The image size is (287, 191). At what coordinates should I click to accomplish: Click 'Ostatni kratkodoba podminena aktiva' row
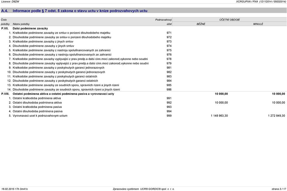coord(143,98)
